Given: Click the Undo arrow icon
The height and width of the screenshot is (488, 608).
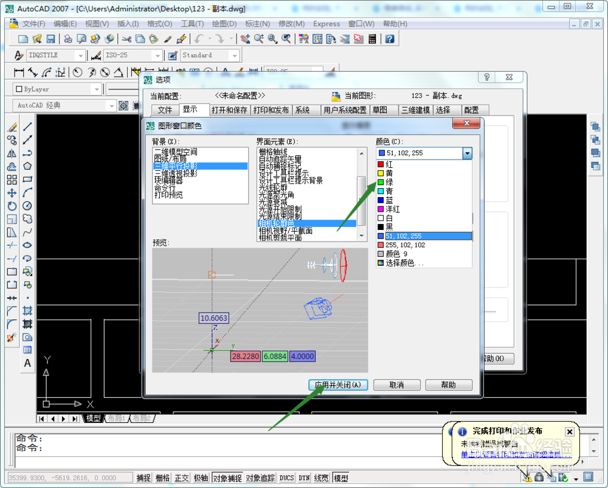Looking at the screenshot, I should (x=199, y=39).
